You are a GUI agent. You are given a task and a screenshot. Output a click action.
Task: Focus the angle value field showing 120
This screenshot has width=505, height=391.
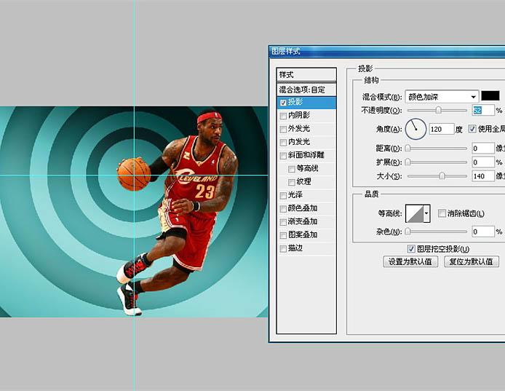point(441,130)
